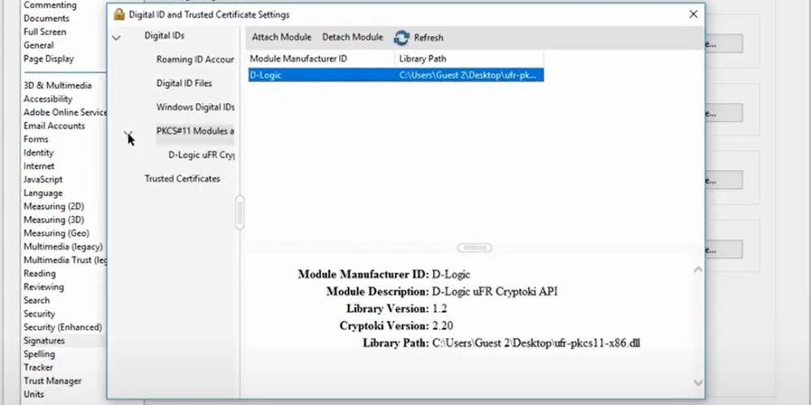Select Reading category in Preferences
The width and height of the screenshot is (811, 405).
(39, 274)
